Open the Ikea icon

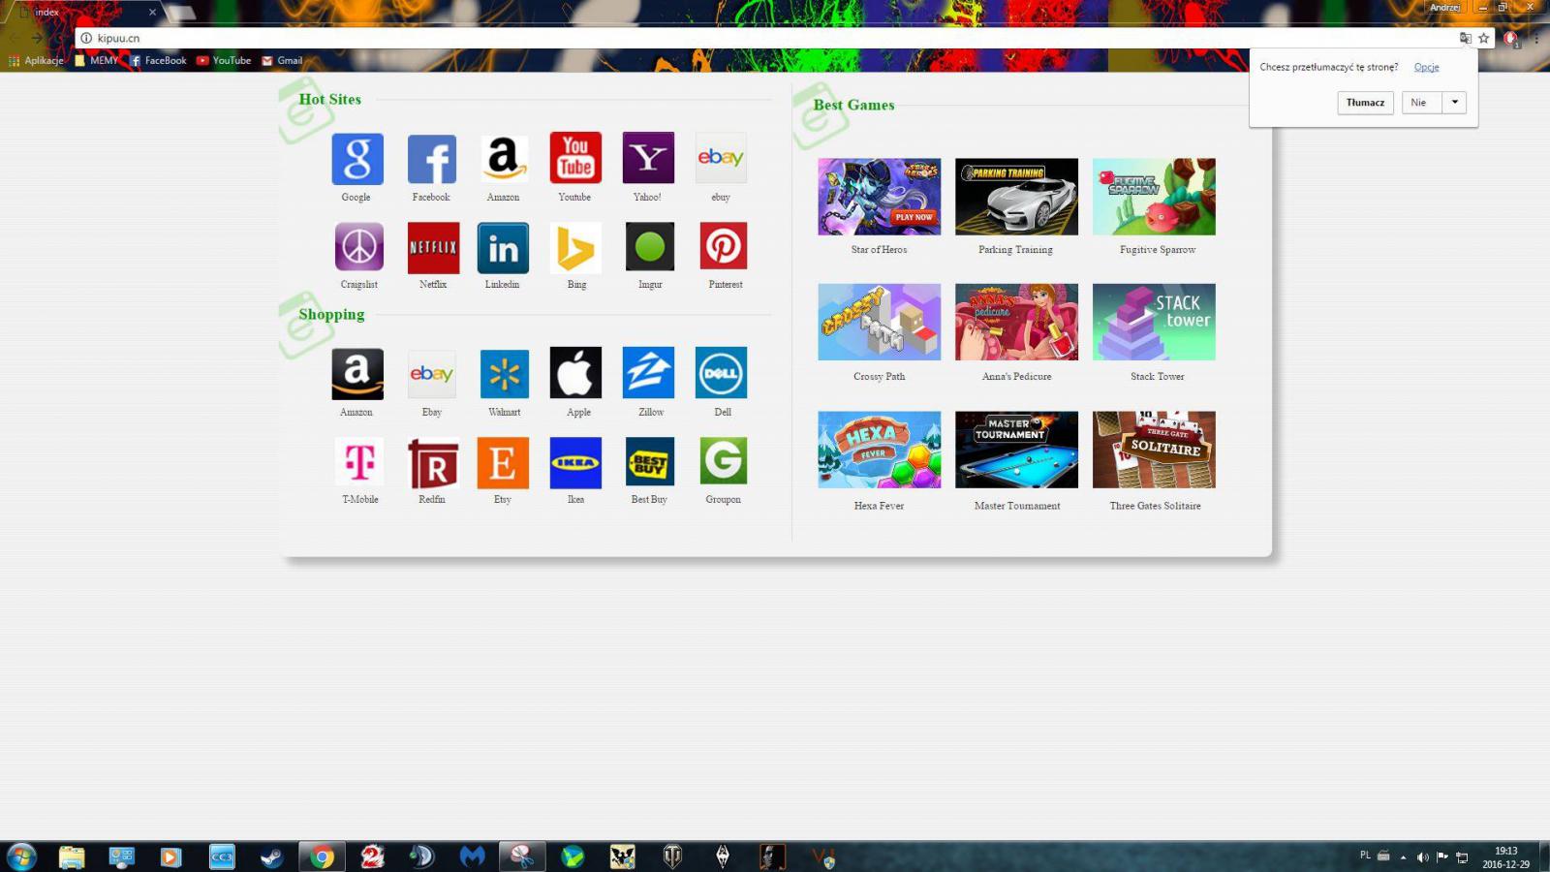coord(575,462)
